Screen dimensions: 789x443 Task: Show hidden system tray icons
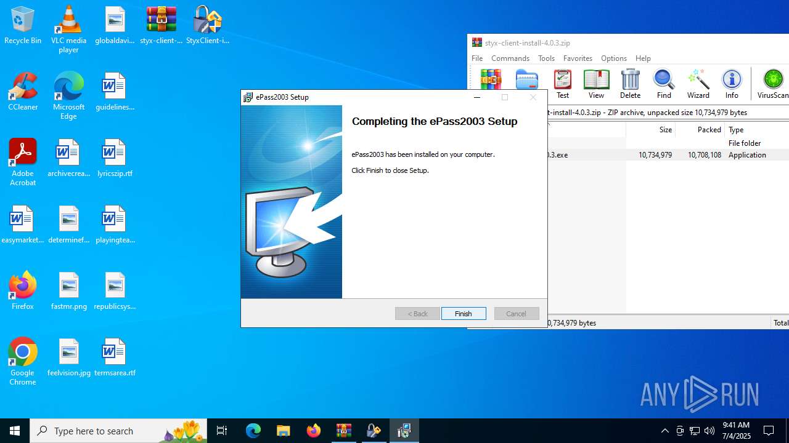[x=664, y=431]
